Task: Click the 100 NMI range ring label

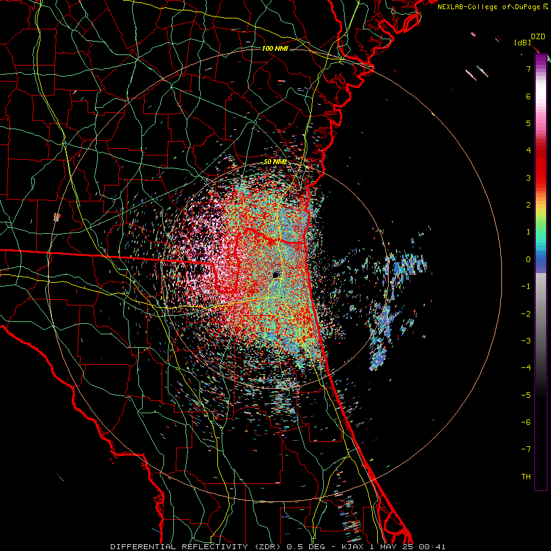Action: coord(275,48)
